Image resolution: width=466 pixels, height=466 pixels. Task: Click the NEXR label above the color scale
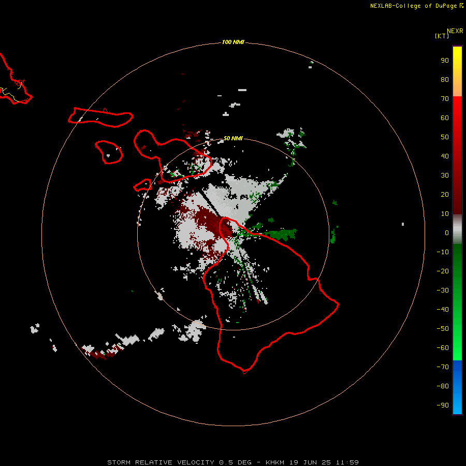455,31
